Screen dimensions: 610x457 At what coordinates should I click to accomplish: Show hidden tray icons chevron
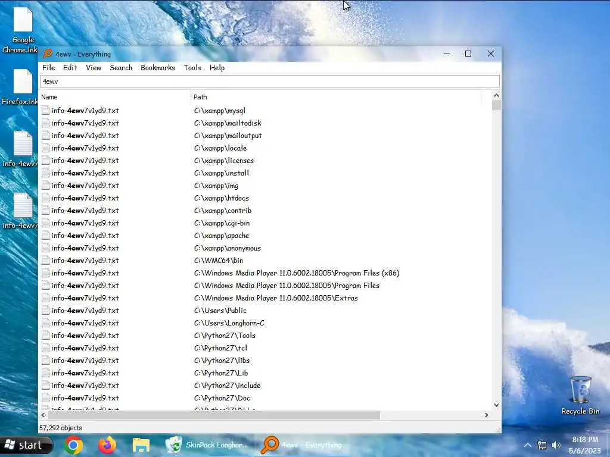pos(528,445)
